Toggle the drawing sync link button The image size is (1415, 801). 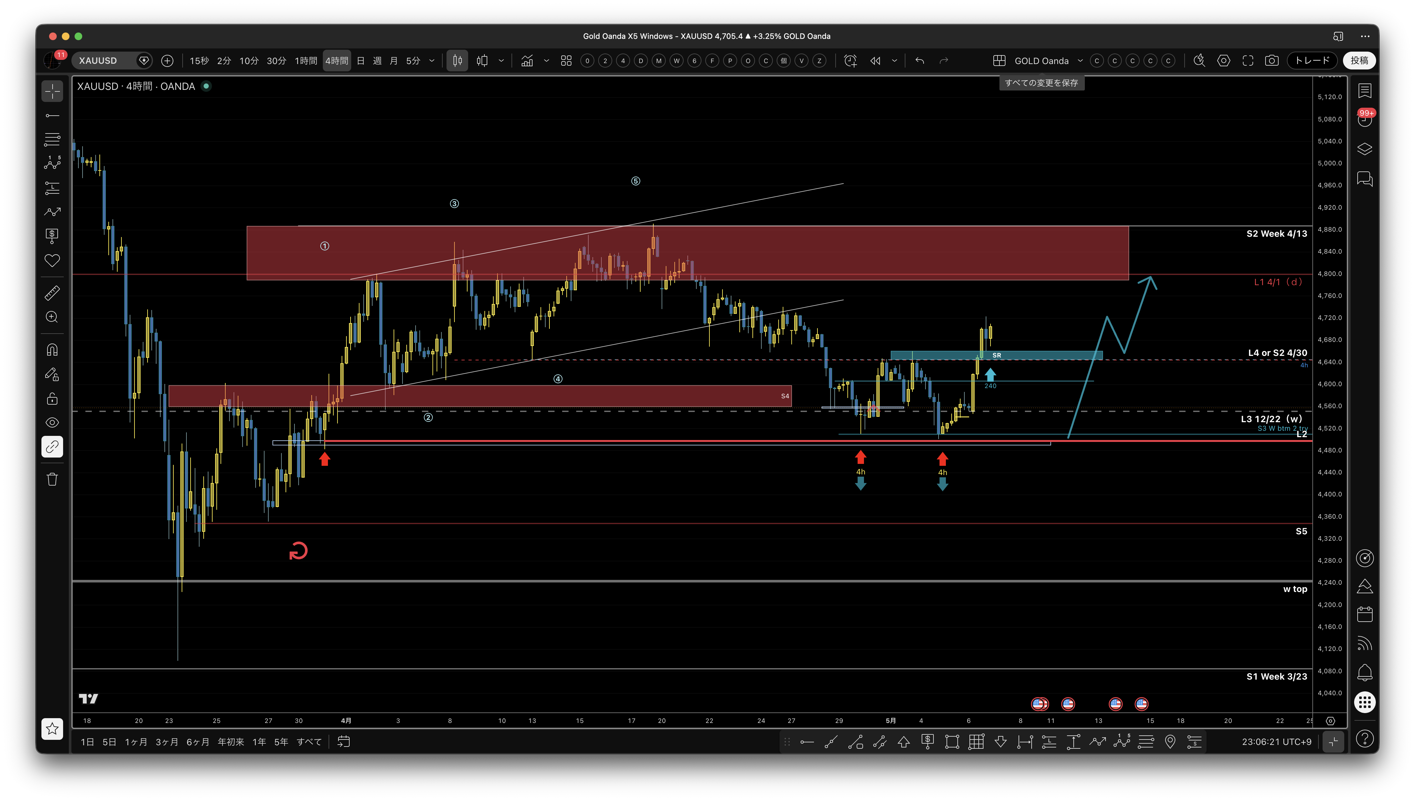(52, 447)
